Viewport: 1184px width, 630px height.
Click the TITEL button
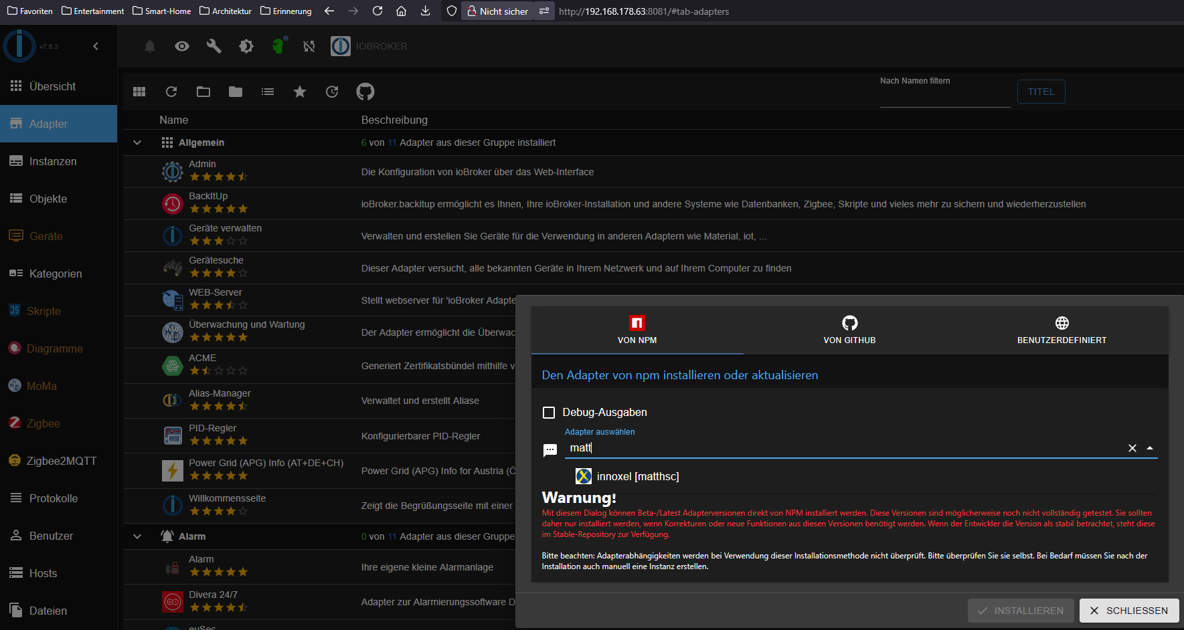[x=1041, y=92]
